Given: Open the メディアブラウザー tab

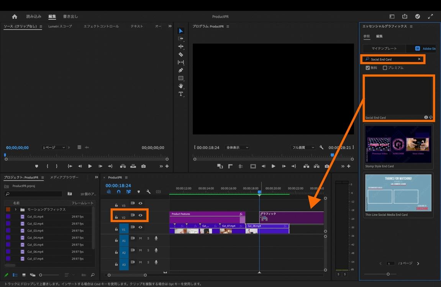Looking at the screenshot, I should 64,177.
